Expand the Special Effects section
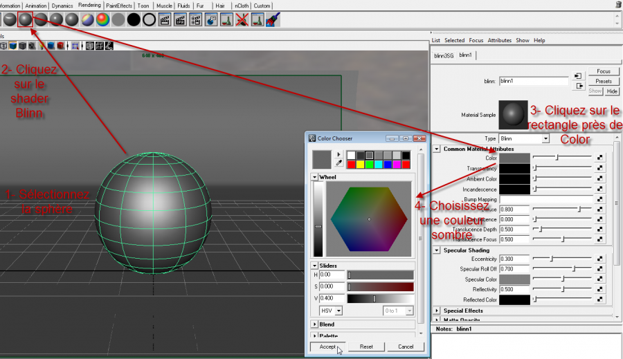The image size is (623, 359). (x=437, y=311)
